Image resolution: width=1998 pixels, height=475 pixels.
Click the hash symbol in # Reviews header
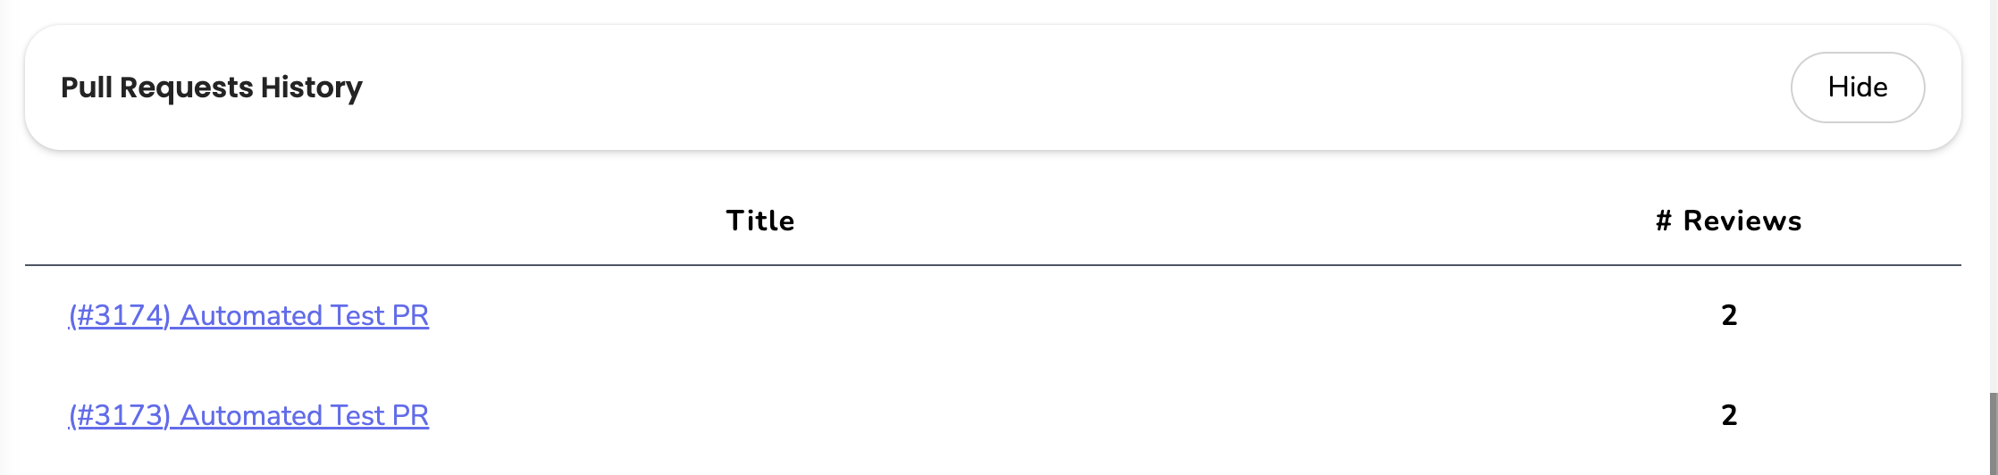coord(1663,221)
